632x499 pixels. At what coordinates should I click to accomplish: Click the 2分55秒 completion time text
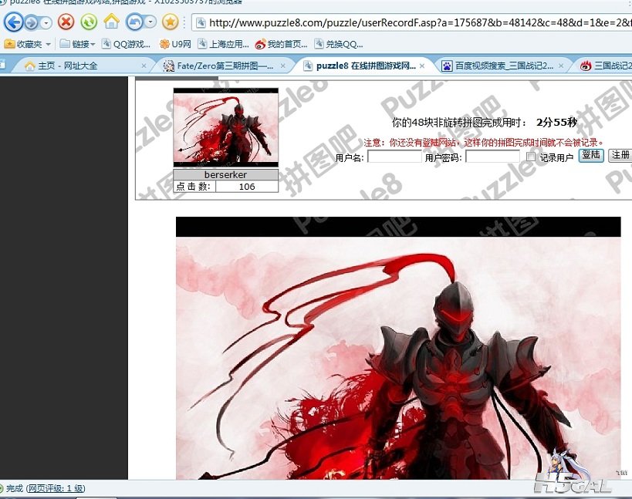pos(556,123)
